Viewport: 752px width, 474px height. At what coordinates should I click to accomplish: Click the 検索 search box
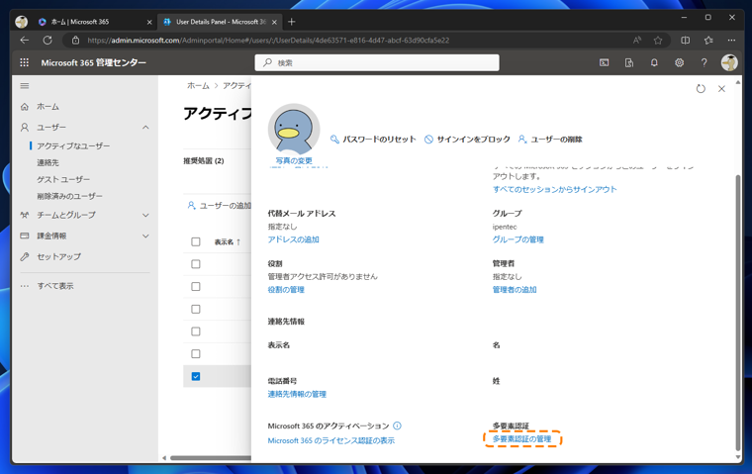(x=377, y=62)
